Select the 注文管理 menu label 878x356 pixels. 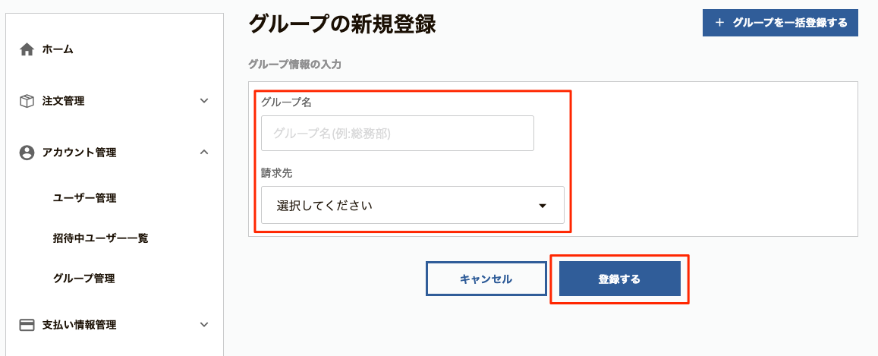coord(63,101)
